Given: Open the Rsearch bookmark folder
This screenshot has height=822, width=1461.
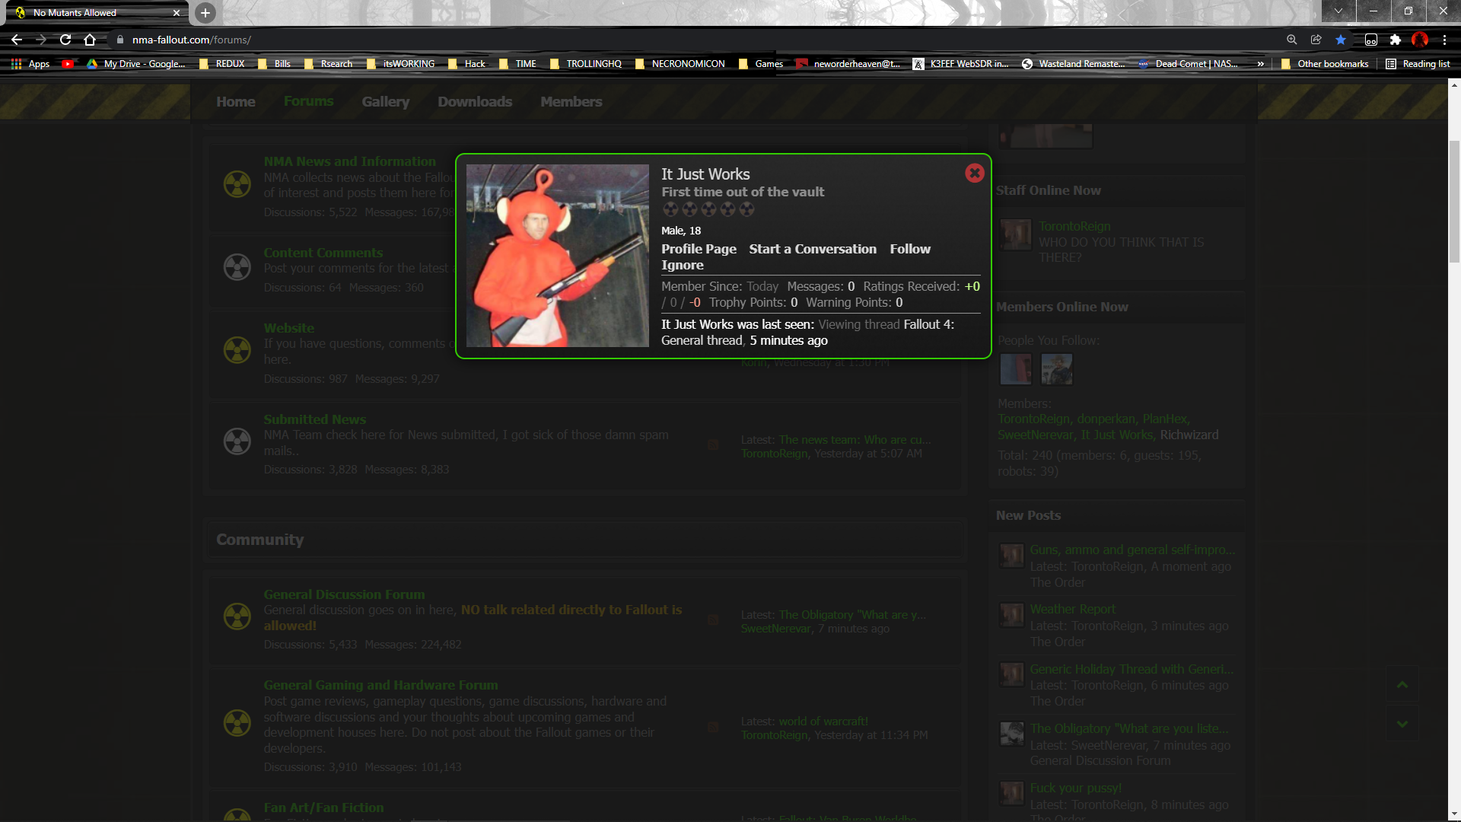Looking at the screenshot, I should tap(329, 64).
